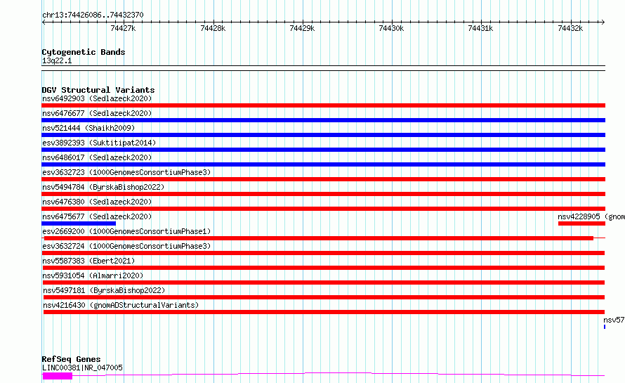Select the 13q22.1 cytogenetic band label
The height and width of the screenshot is (383, 625).
pos(57,60)
